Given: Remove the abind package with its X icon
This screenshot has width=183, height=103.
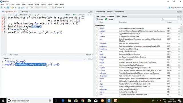Looking at the screenshot, I should [179, 28].
